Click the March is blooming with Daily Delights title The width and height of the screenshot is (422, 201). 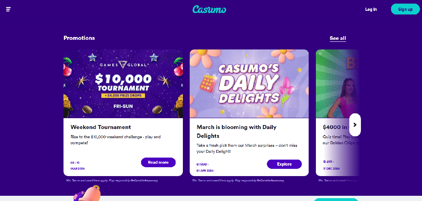(x=236, y=131)
